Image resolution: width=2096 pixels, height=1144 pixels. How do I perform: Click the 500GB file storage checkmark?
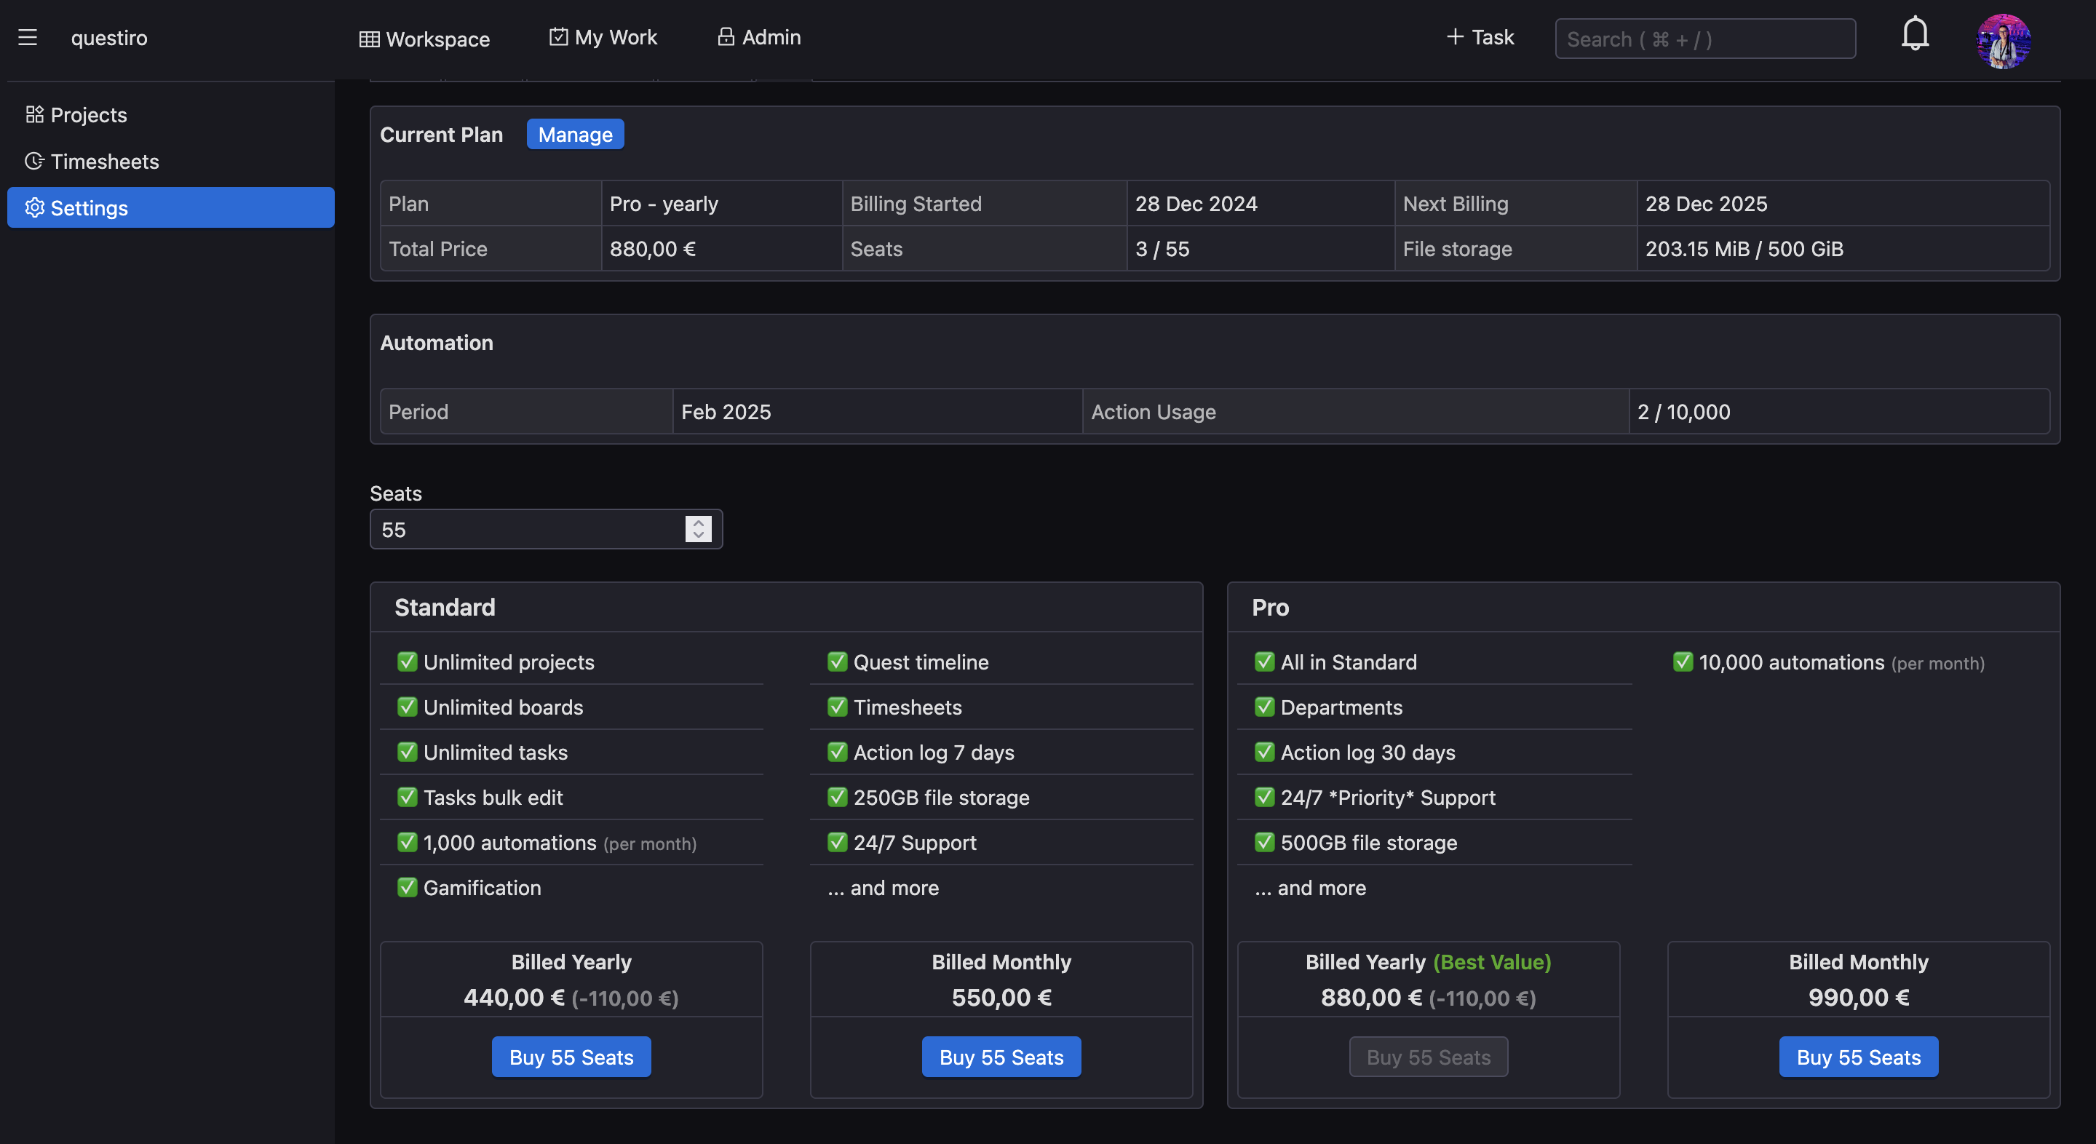1264,842
